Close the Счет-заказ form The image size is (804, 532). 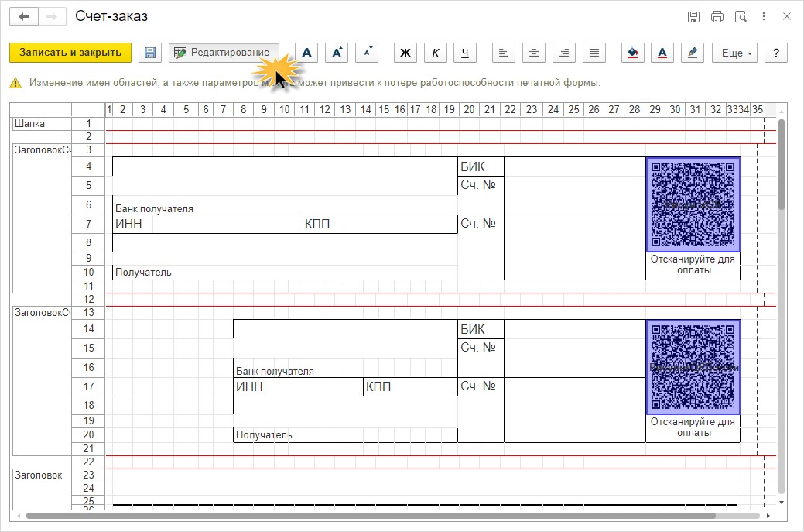pos(786,16)
